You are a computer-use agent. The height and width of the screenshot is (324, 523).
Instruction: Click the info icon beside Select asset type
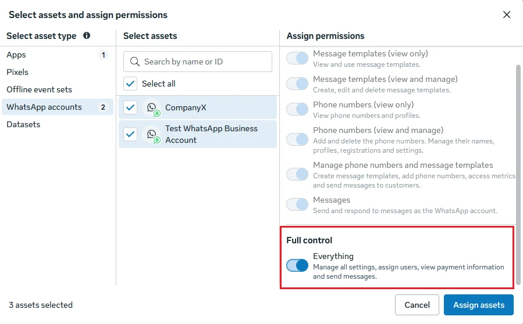point(87,35)
